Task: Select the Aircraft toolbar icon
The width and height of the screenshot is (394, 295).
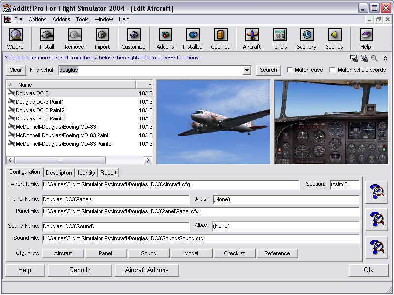Action: click(252, 35)
